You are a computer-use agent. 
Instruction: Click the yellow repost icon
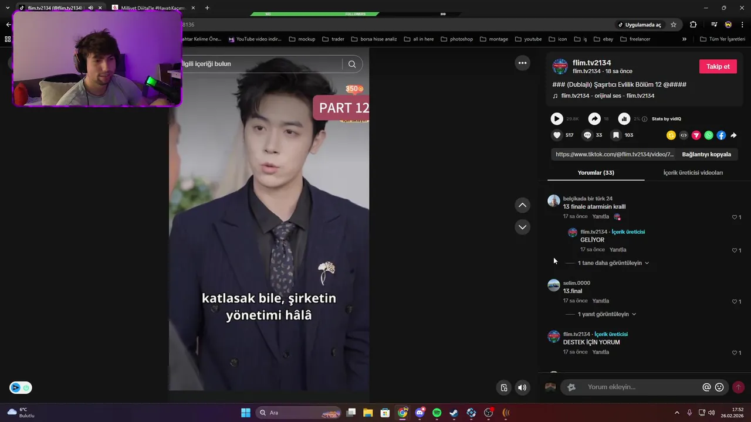[671, 135]
